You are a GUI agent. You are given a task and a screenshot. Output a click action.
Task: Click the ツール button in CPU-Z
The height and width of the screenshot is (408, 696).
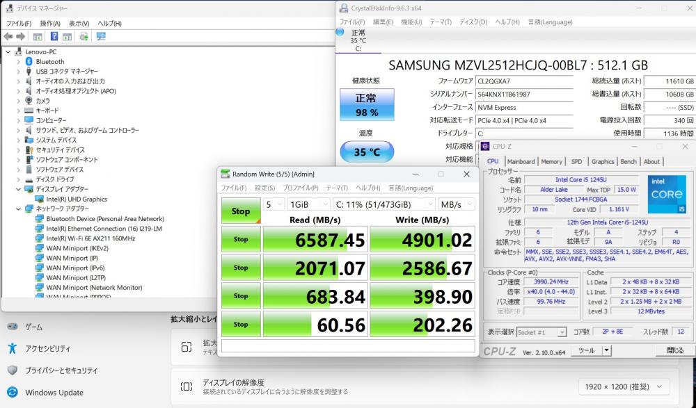586,350
